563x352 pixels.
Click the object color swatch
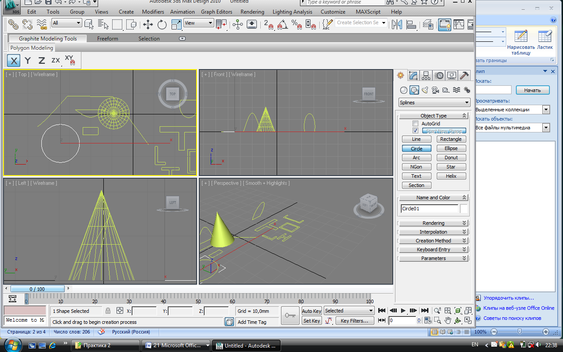point(464,209)
